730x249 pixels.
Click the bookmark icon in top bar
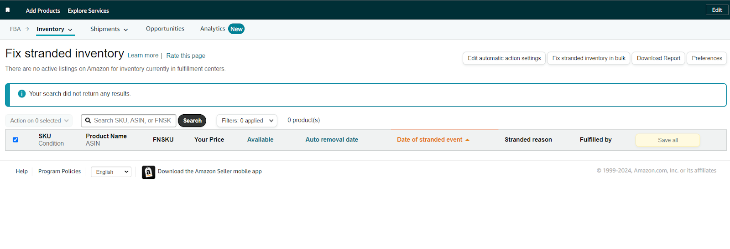pos(7,10)
